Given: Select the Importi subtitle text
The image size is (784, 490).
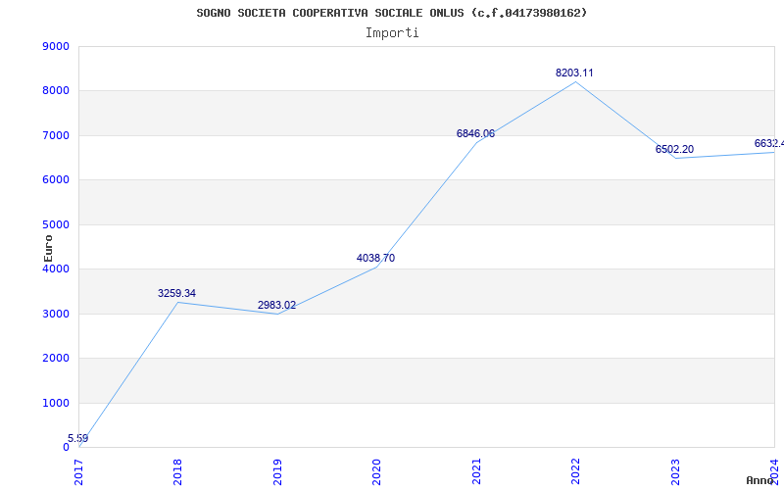Looking at the screenshot, I should click(392, 33).
